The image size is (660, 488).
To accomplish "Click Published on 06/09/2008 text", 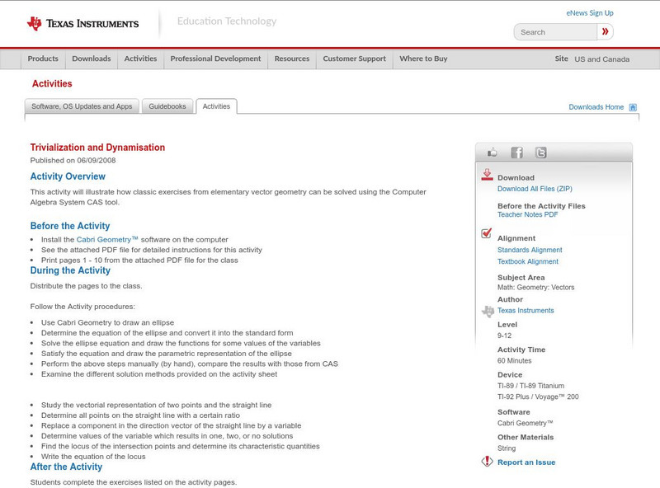I will click(73, 160).
